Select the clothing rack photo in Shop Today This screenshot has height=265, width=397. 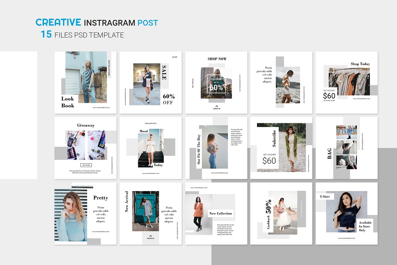coord(349,82)
